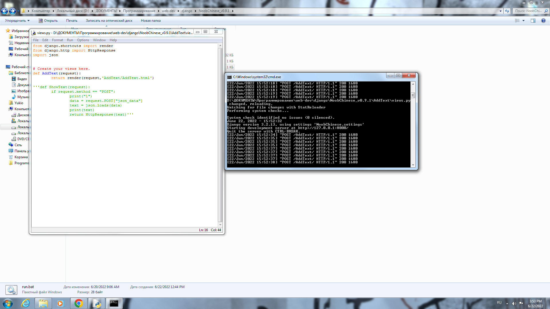Image resolution: width=550 pixels, height=309 pixels.
Task: Open Run menu in IDLE window
Action: [70, 40]
